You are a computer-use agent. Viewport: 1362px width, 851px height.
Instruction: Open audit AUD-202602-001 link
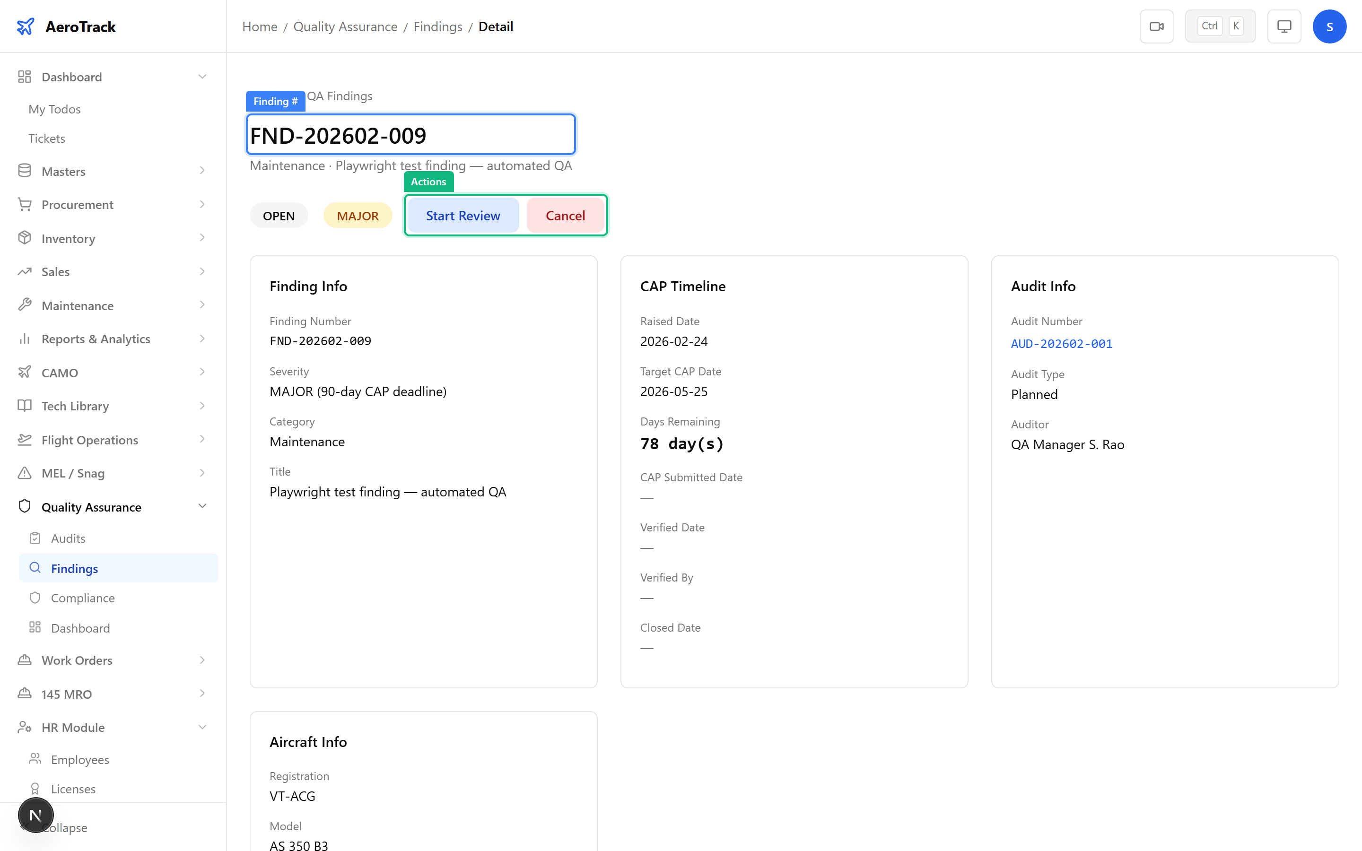click(1061, 343)
